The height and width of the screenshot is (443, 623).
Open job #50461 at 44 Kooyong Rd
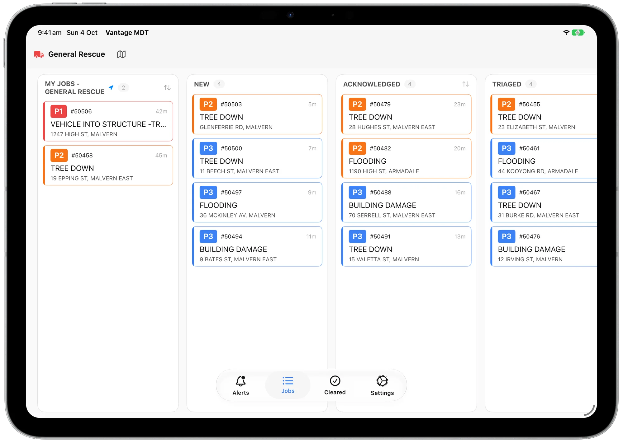[x=544, y=158]
